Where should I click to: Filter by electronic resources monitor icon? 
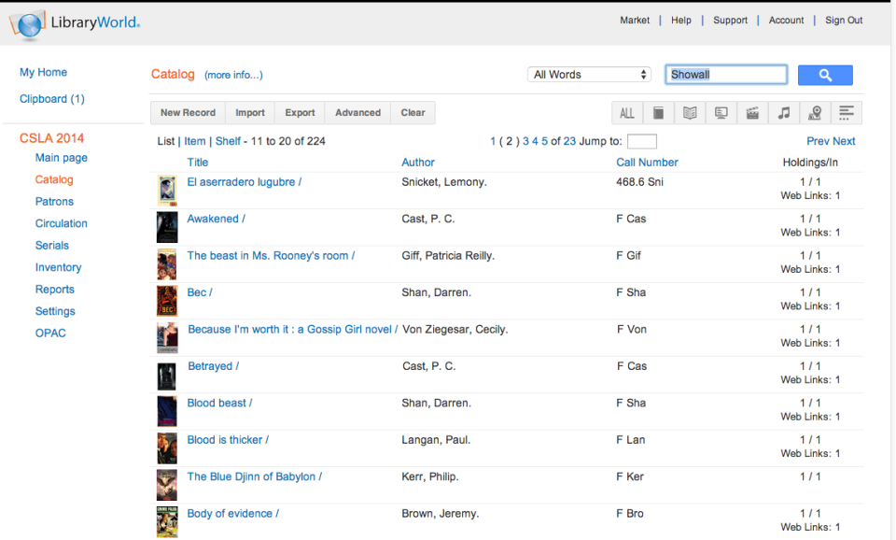coord(721,112)
